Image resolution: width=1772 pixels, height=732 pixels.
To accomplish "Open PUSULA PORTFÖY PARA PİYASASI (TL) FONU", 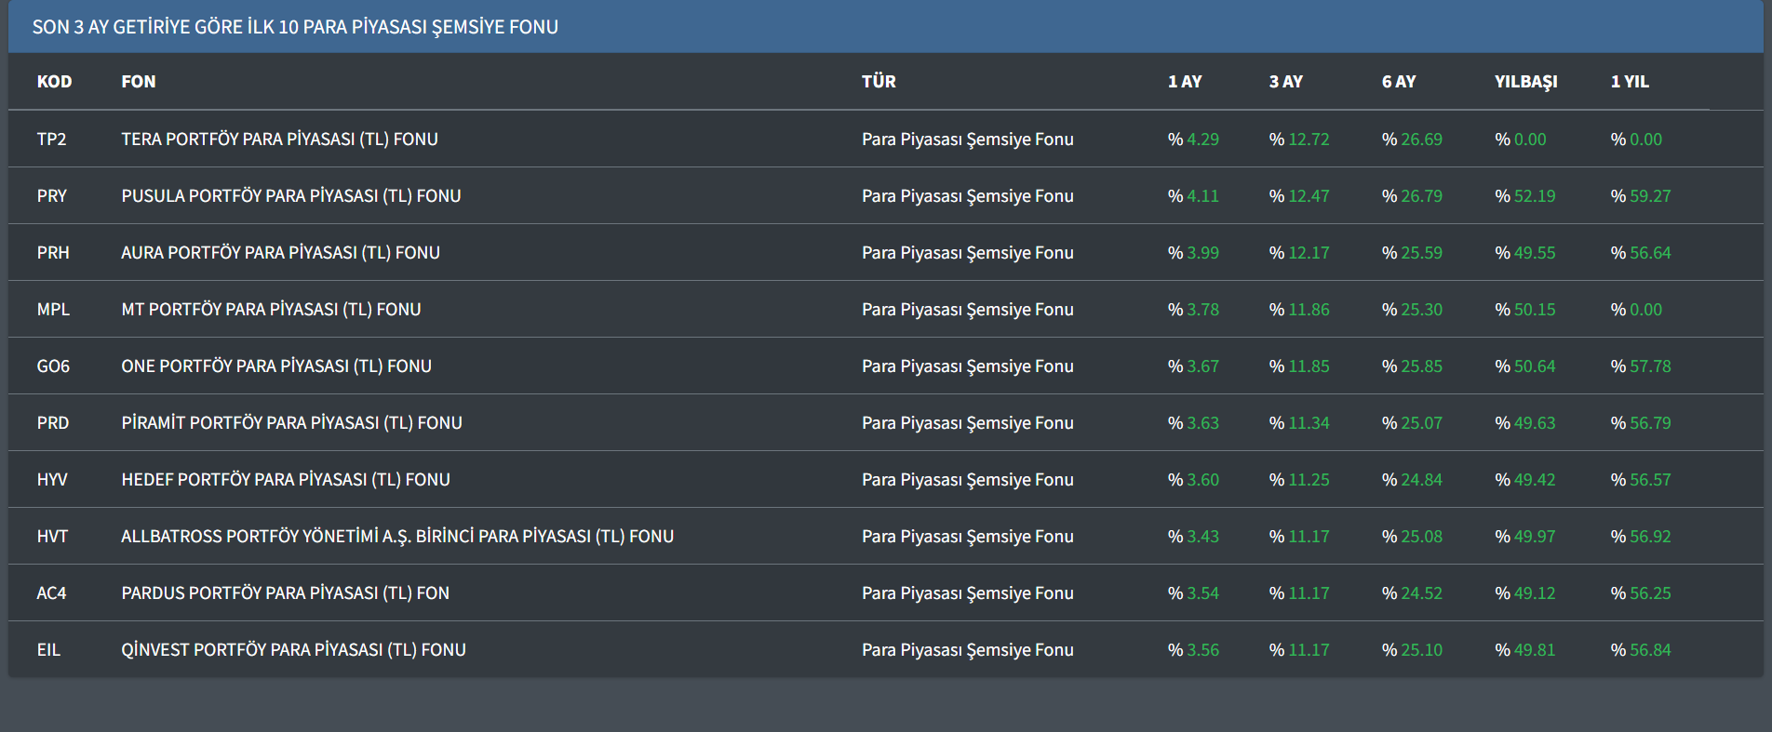I will (x=290, y=196).
